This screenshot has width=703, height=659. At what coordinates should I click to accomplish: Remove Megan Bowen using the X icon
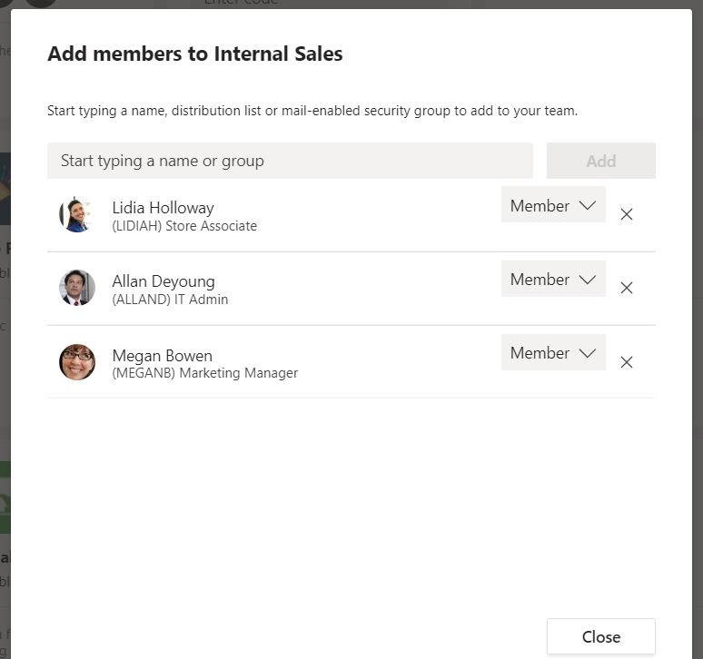click(626, 362)
